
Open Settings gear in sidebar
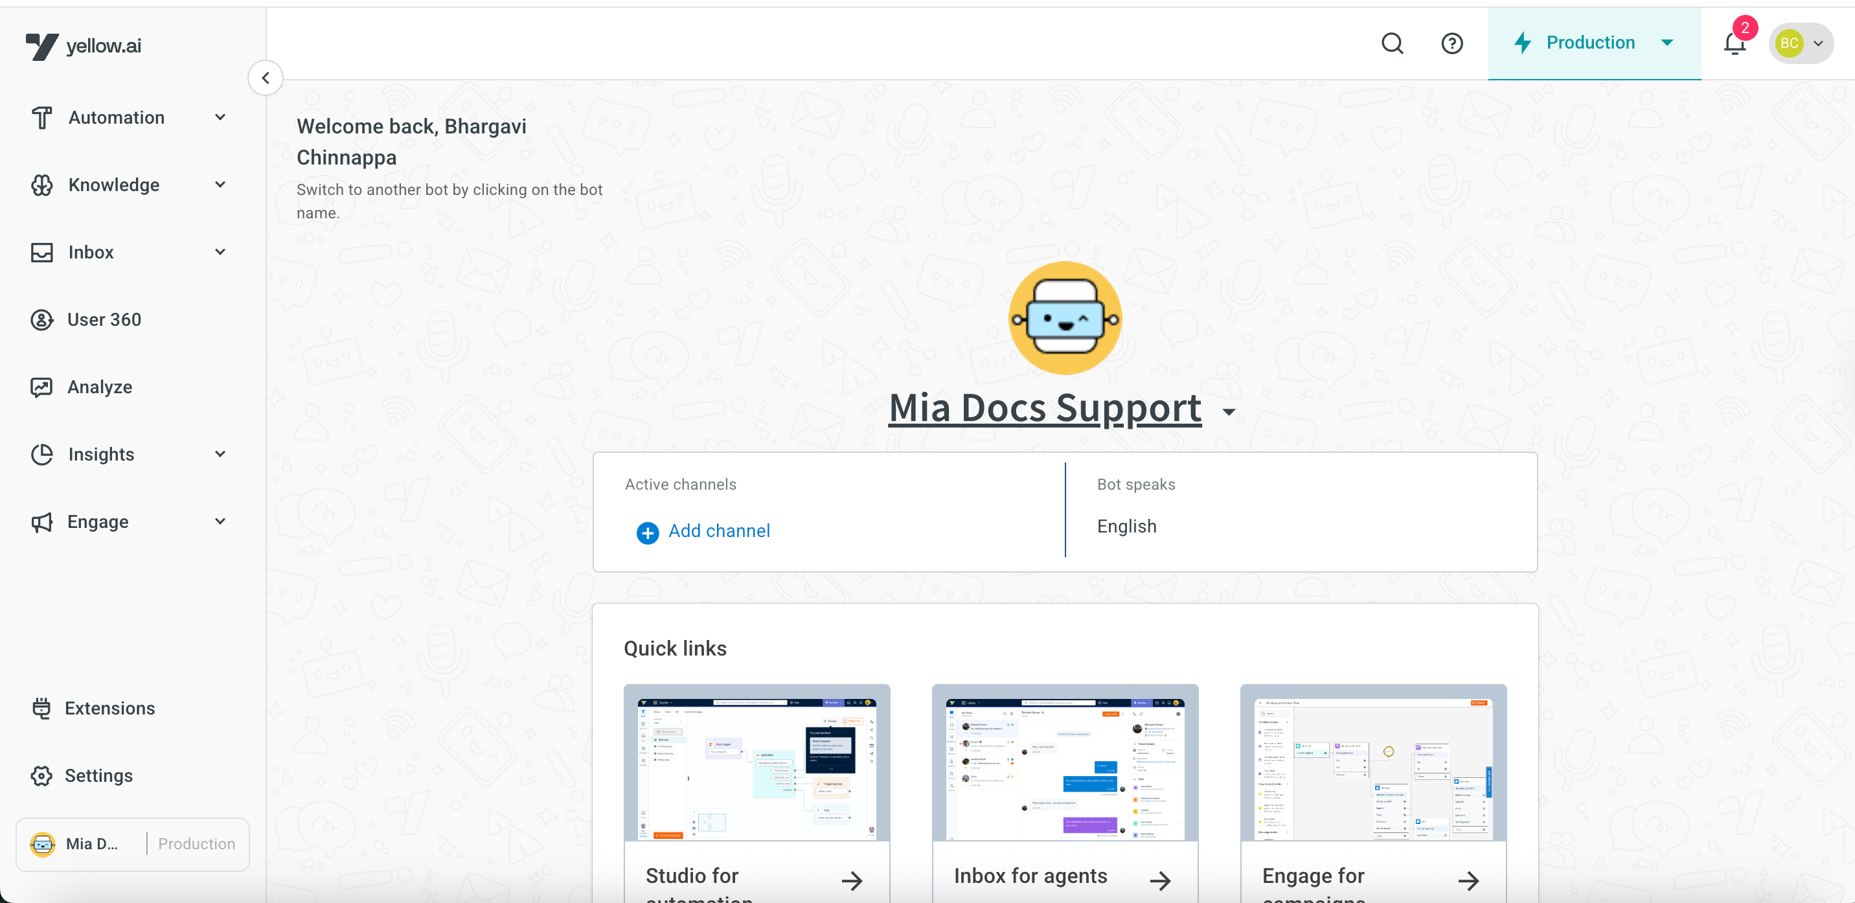tap(41, 775)
